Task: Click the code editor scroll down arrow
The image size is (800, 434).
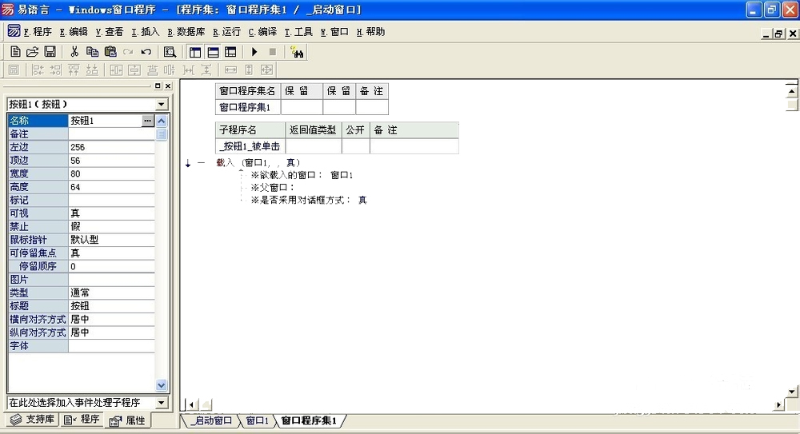Action: point(791,392)
